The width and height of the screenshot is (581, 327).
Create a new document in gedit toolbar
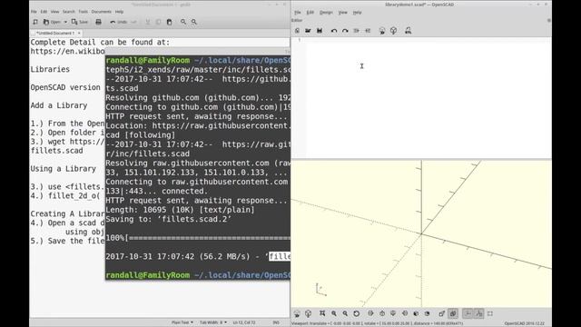pyautogui.click(x=35, y=22)
